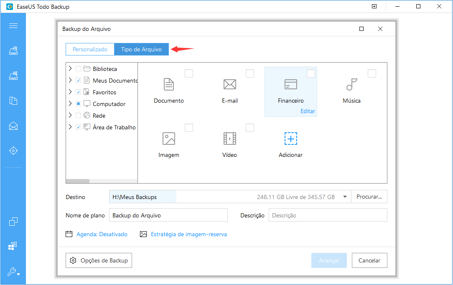The height and width of the screenshot is (285, 453).
Task: Click the clone overlapping squares icon in sidebar
Action: pyautogui.click(x=13, y=222)
